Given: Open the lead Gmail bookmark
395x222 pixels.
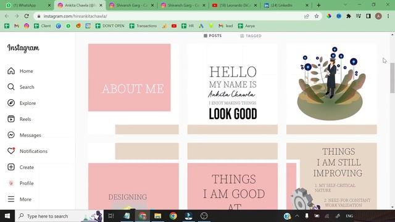Looking at the screenshot, I should tap(226, 26).
